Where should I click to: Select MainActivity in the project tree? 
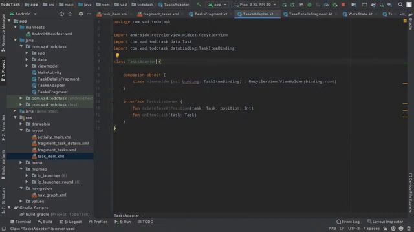[49, 72]
